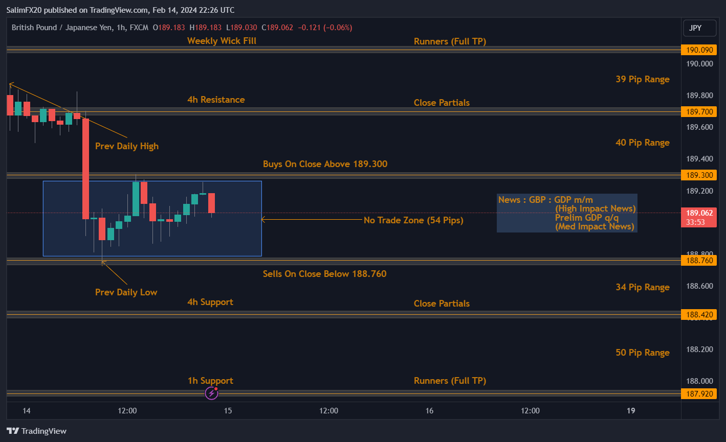Select the 190.090 price label
The height and width of the screenshot is (442, 726).
[699, 50]
